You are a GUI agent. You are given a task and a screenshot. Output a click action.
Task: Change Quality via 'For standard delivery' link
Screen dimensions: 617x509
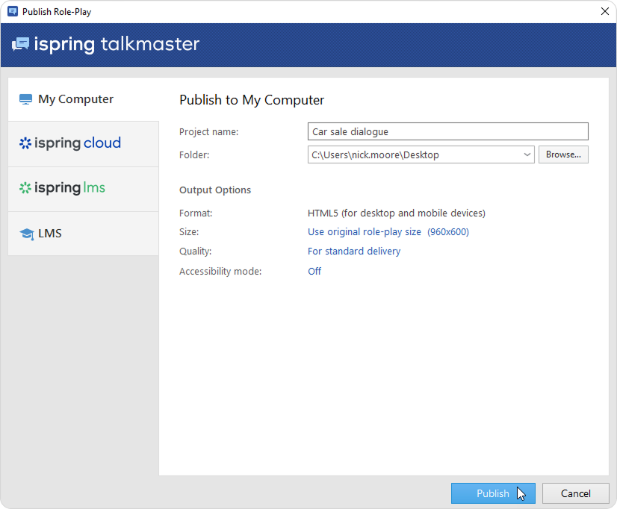[x=354, y=252]
